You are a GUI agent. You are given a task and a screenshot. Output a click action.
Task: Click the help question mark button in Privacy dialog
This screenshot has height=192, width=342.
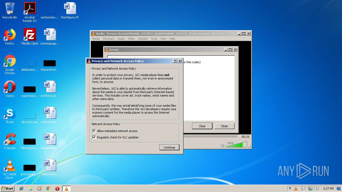click(175, 61)
